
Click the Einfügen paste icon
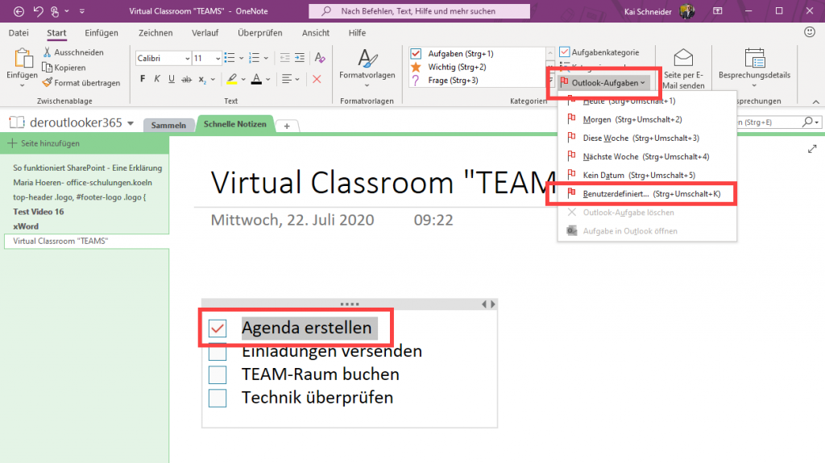coord(22,58)
